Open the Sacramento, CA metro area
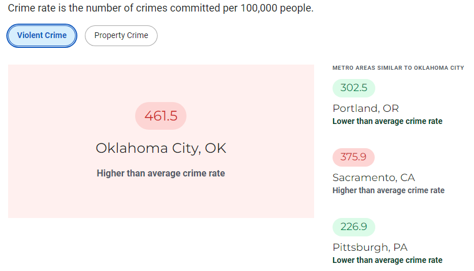474x271 pixels. click(x=374, y=178)
